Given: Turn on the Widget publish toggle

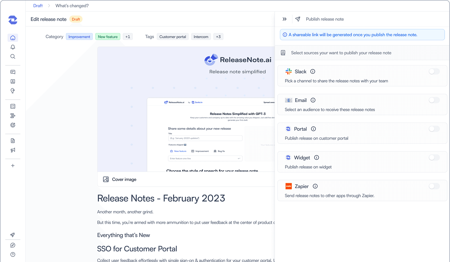Looking at the screenshot, I should point(434,158).
